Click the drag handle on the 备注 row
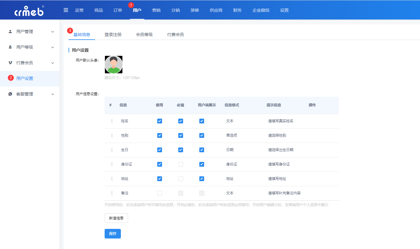This screenshot has width=420, height=249. (x=111, y=193)
